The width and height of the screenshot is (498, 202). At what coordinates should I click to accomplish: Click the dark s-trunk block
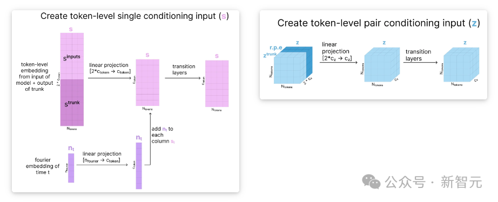(x=72, y=103)
